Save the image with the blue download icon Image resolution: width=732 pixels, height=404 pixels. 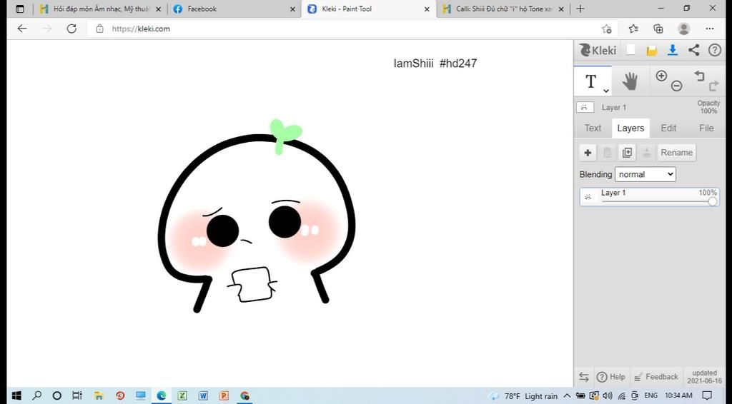point(672,50)
